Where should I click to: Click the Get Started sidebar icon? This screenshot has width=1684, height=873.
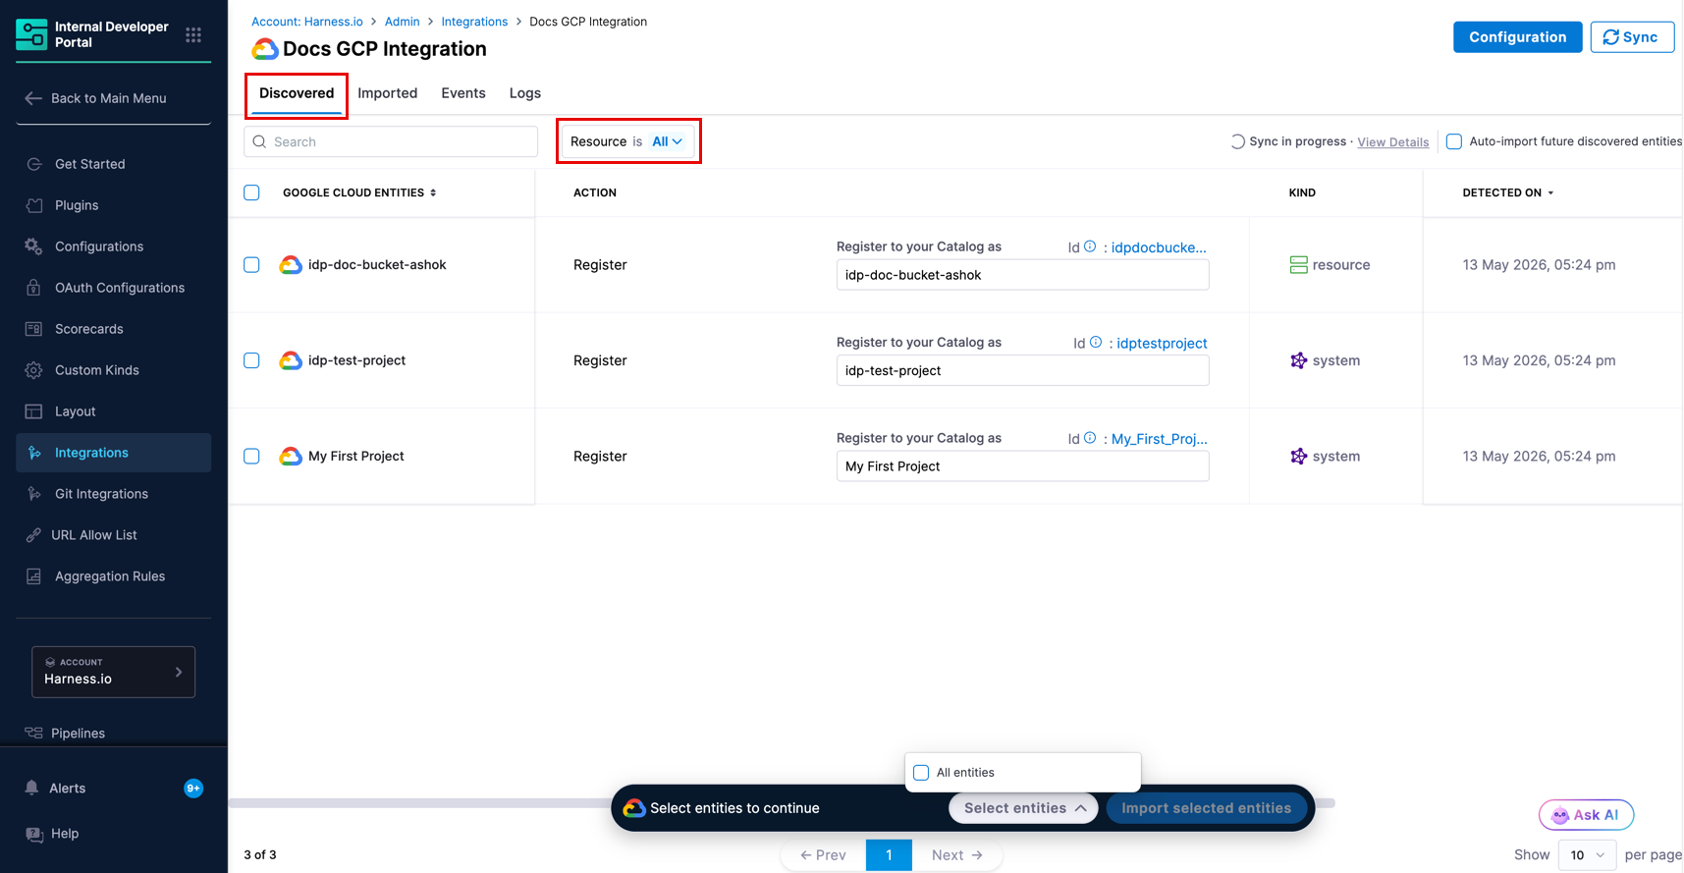click(34, 164)
